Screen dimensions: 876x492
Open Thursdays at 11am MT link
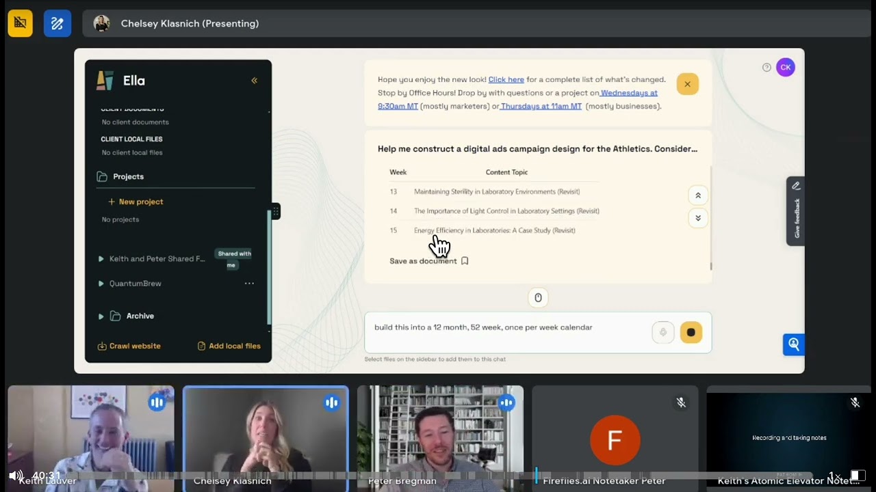541,106
